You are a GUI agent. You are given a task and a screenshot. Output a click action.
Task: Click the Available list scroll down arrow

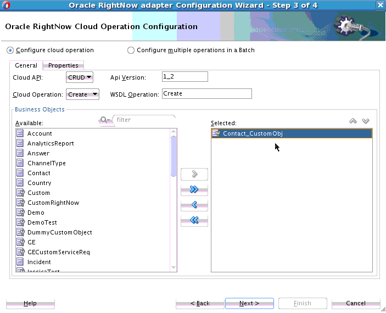(x=174, y=267)
